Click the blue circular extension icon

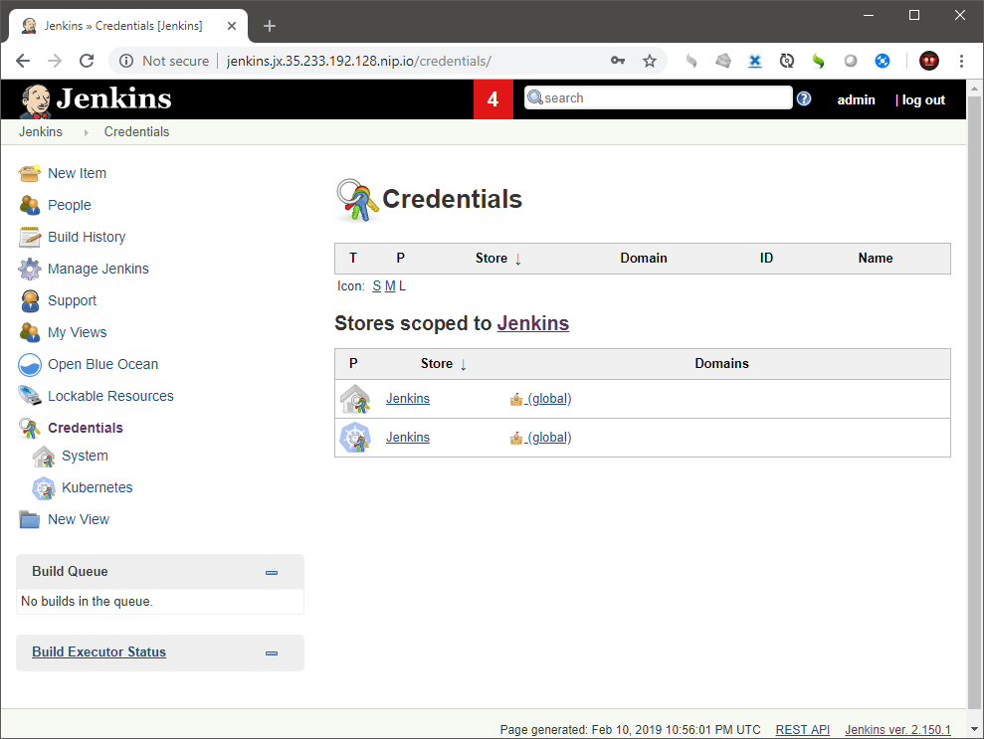coord(883,61)
